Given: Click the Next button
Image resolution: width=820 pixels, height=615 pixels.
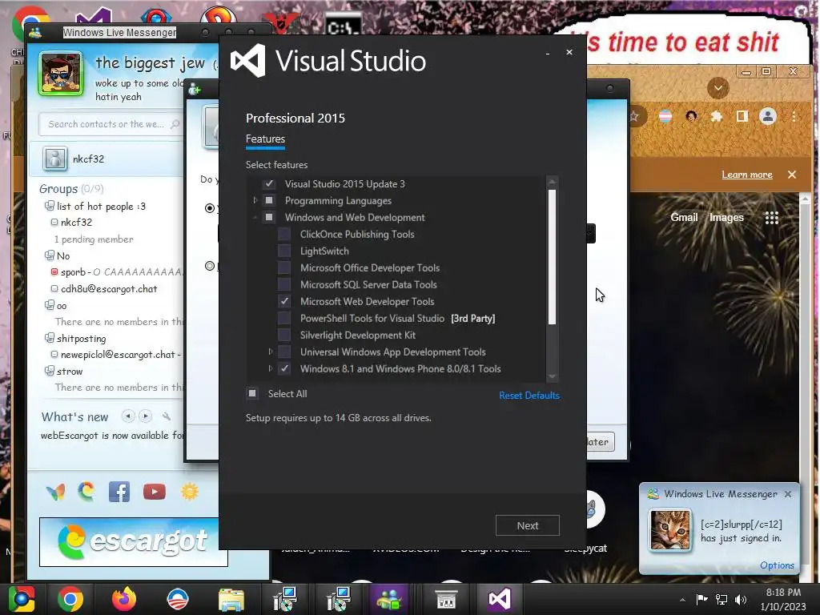Looking at the screenshot, I should click(x=527, y=525).
